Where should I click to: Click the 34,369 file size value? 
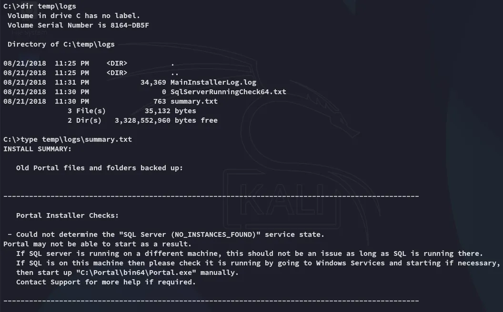pos(153,82)
